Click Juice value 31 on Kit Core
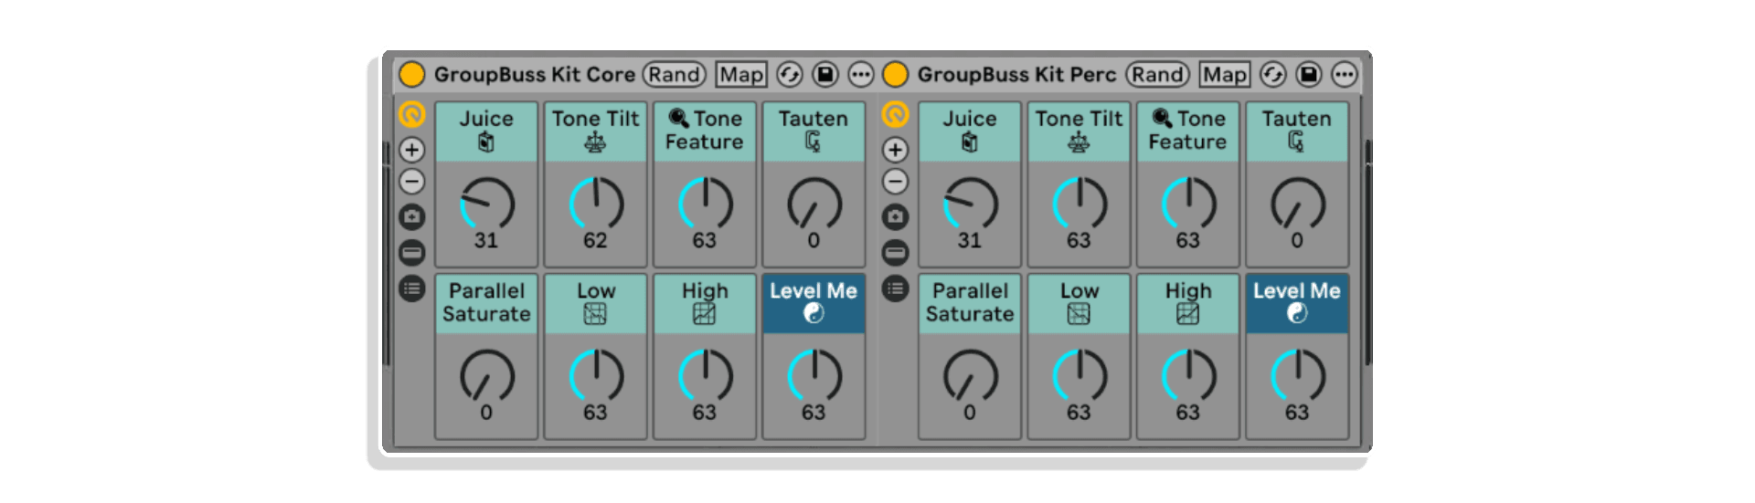This screenshot has height=503, width=1755. click(x=486, y=240)
